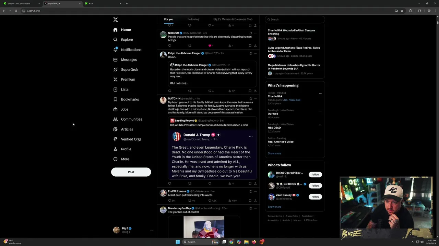The height and width of the screenshot is (246, 439).
Task: Show more in Who to follow
Action: [274, 207]
